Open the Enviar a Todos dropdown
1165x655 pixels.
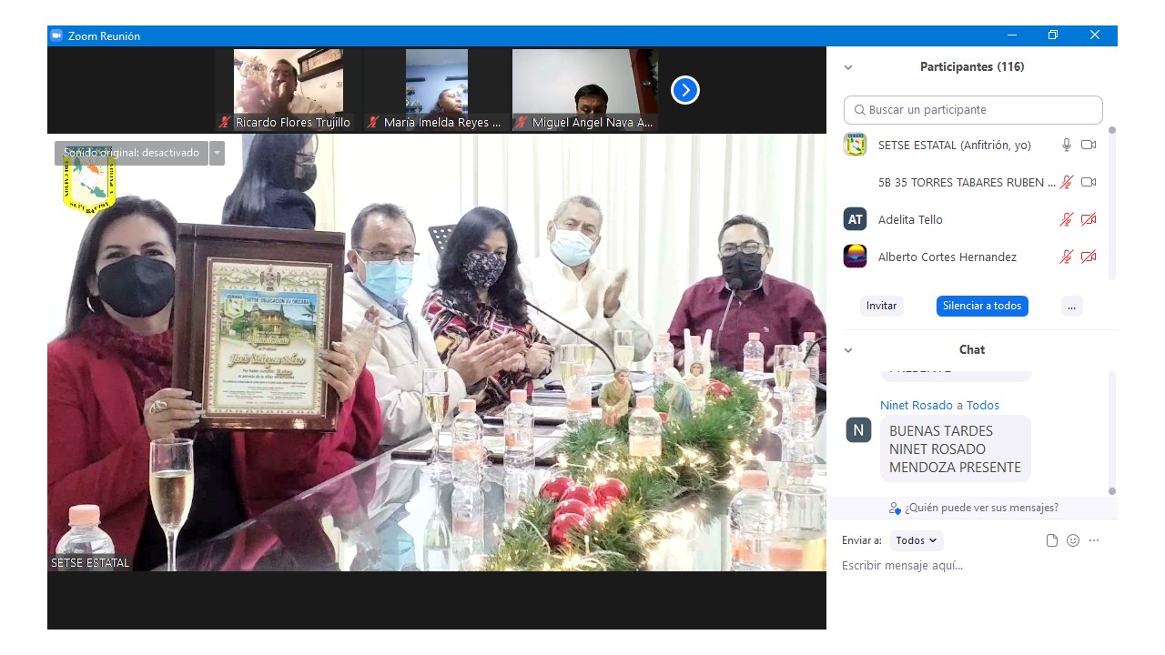tap(917, 540)
